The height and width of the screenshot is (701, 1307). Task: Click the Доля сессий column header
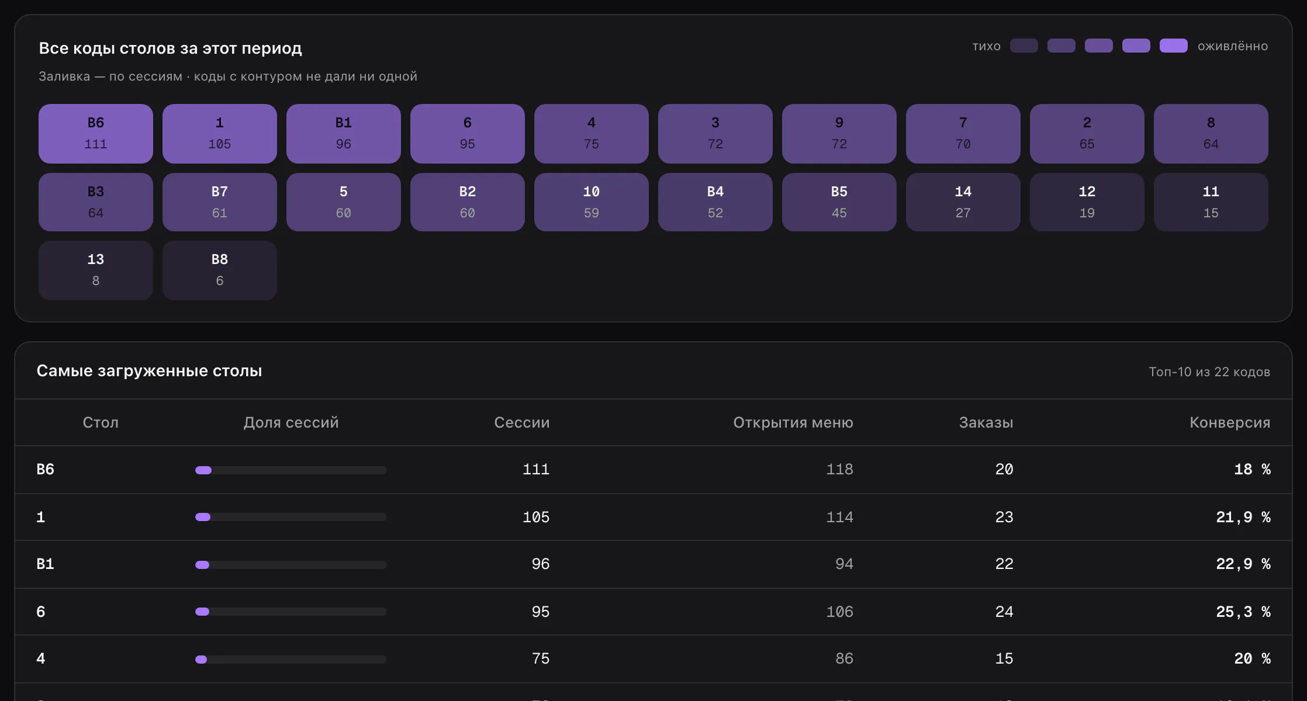[291, 422]
